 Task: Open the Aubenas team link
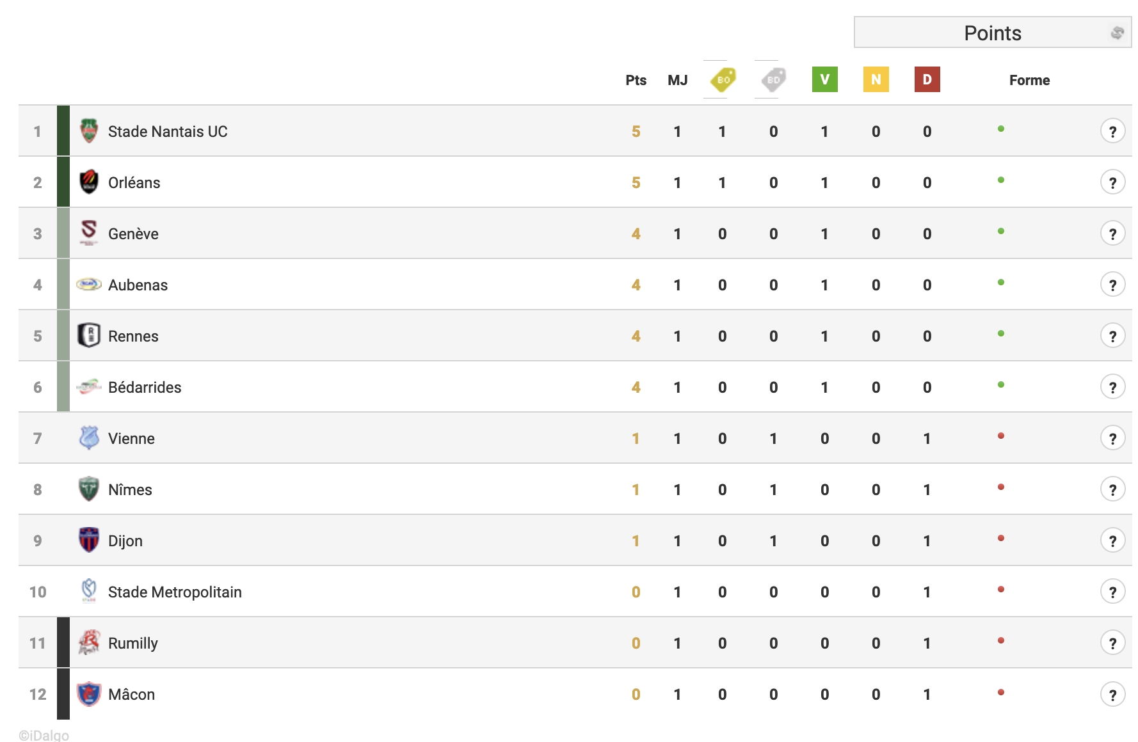pos(138,285)
